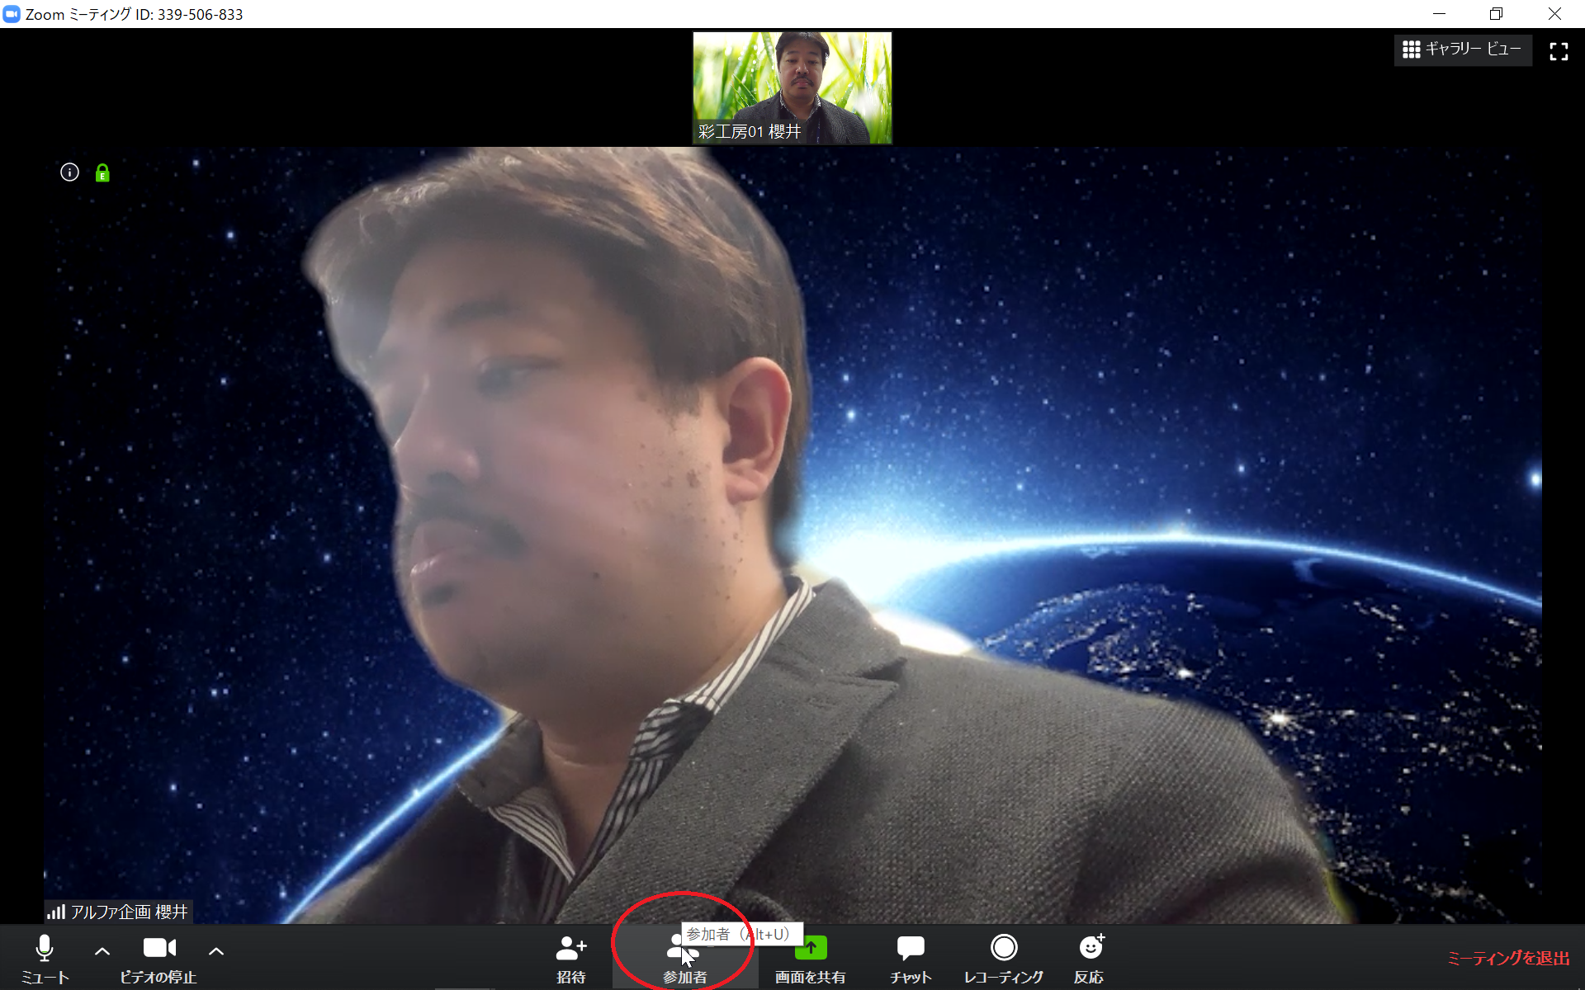Mute the microphone
1585x990 pixels.
[x=45, y=958]
